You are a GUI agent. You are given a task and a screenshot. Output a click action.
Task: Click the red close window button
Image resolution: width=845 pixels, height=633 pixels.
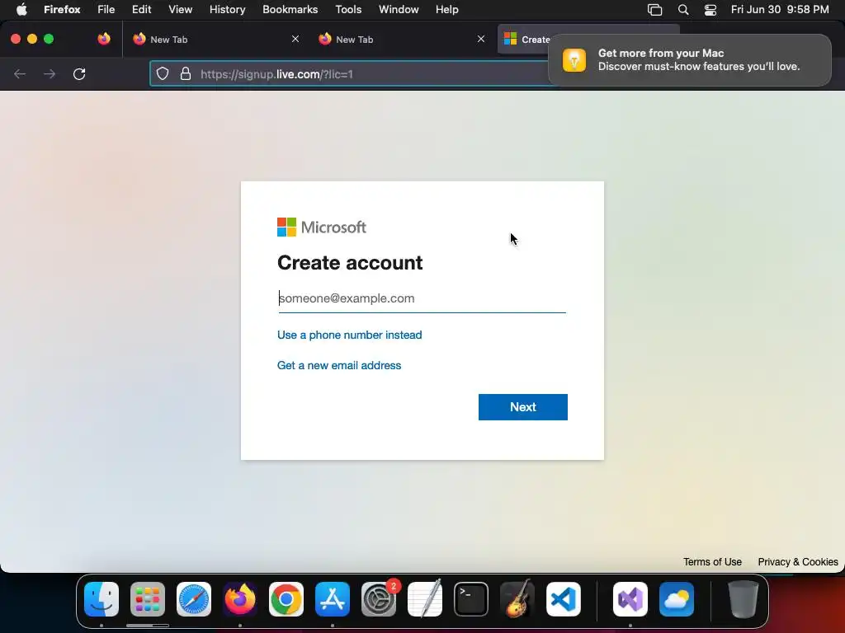(16, 39)
